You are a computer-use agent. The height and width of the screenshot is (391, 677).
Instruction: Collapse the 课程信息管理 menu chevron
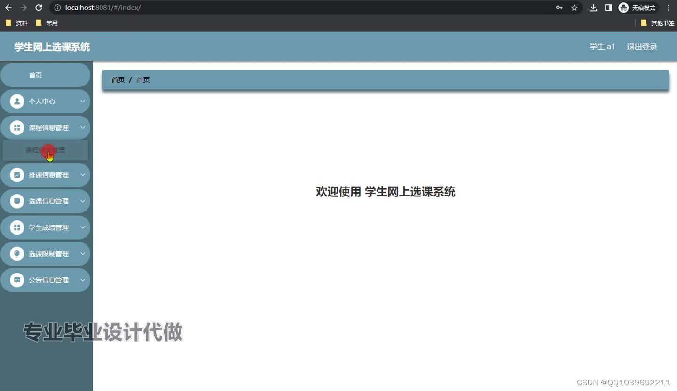pos(83,127)
